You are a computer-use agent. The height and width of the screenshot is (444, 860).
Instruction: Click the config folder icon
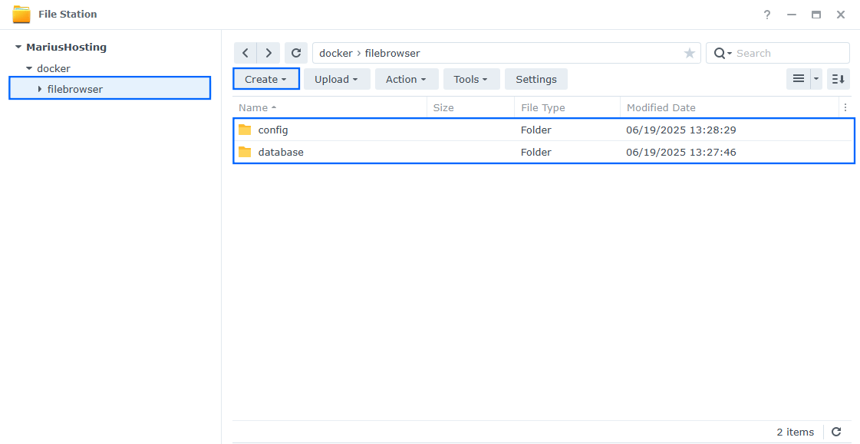(245, 130)
